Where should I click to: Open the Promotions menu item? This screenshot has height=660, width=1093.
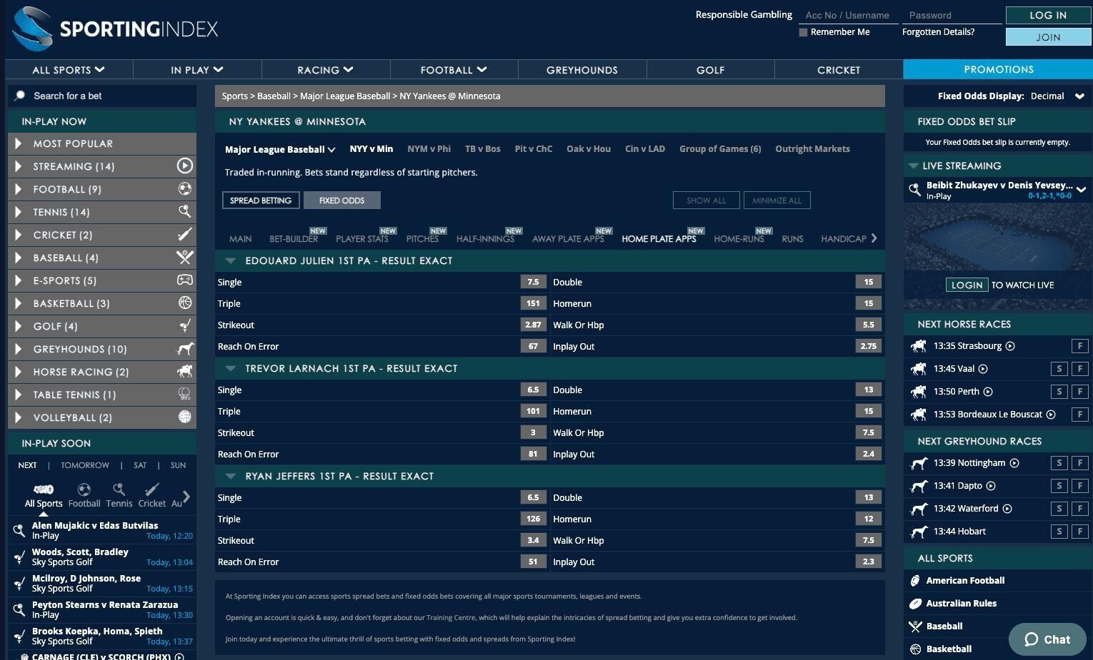click(x=998, y=69)
